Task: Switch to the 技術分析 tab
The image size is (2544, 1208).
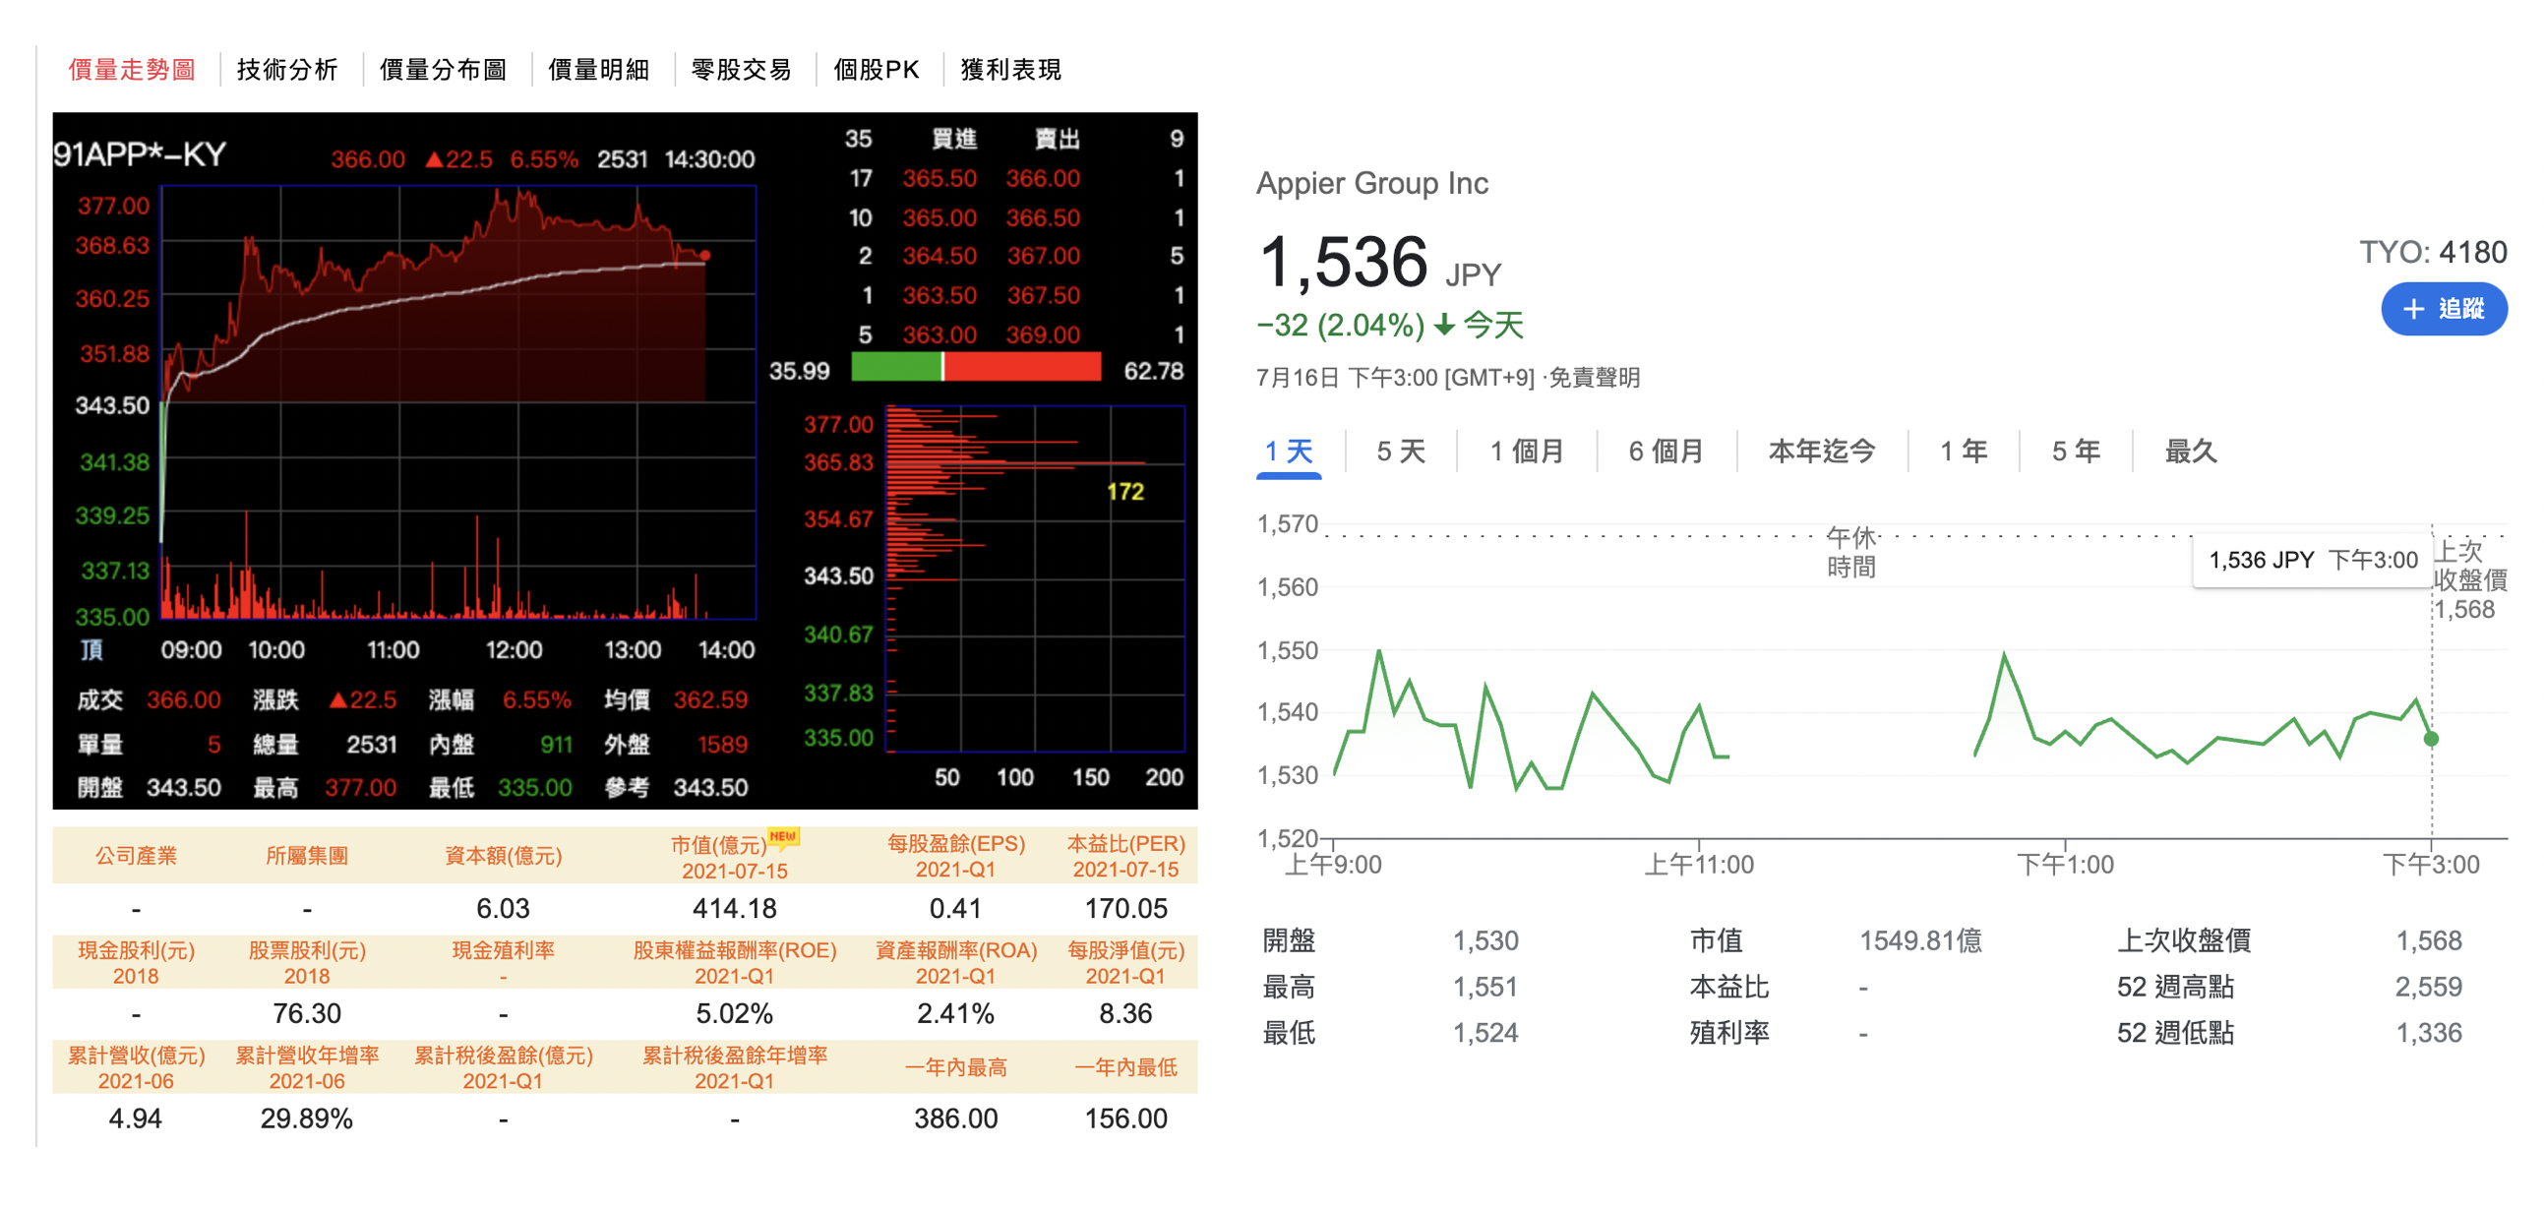Action: [x=287, y=69]
